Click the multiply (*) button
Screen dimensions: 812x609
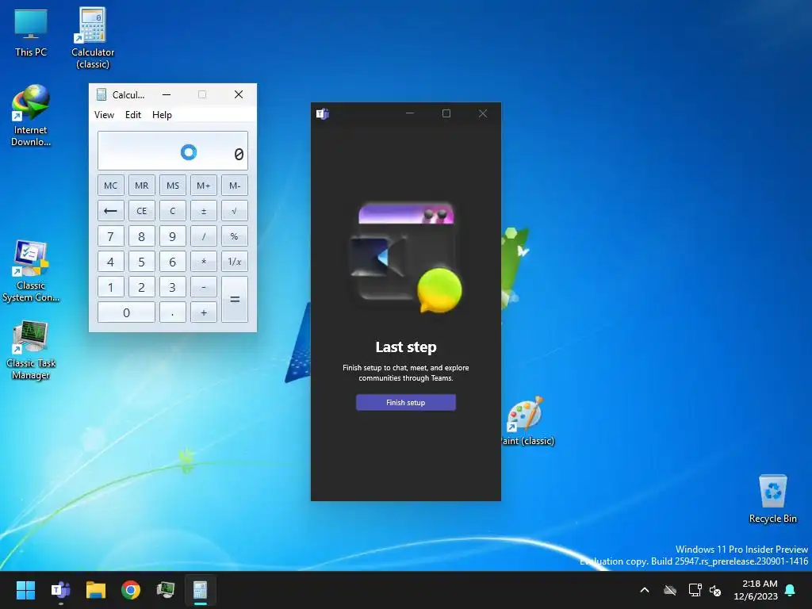click(204, 262)
